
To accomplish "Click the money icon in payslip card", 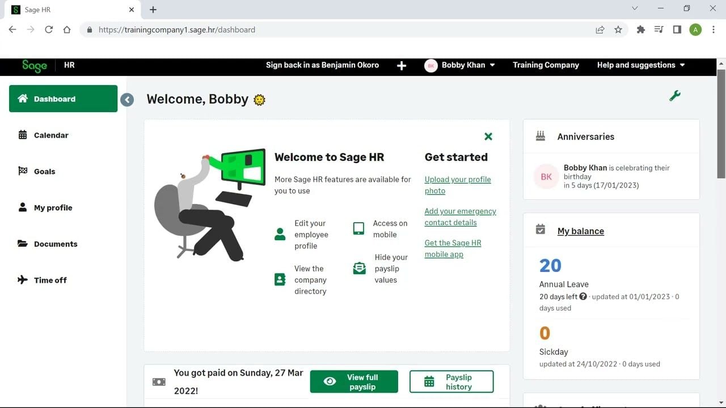I will pyautogui.click(x=159, y=382).
